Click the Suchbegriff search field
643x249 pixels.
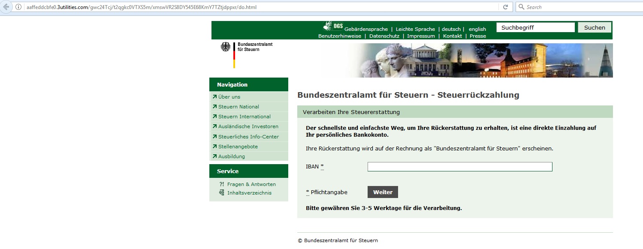pyautogui.click(x=535, y=27)
